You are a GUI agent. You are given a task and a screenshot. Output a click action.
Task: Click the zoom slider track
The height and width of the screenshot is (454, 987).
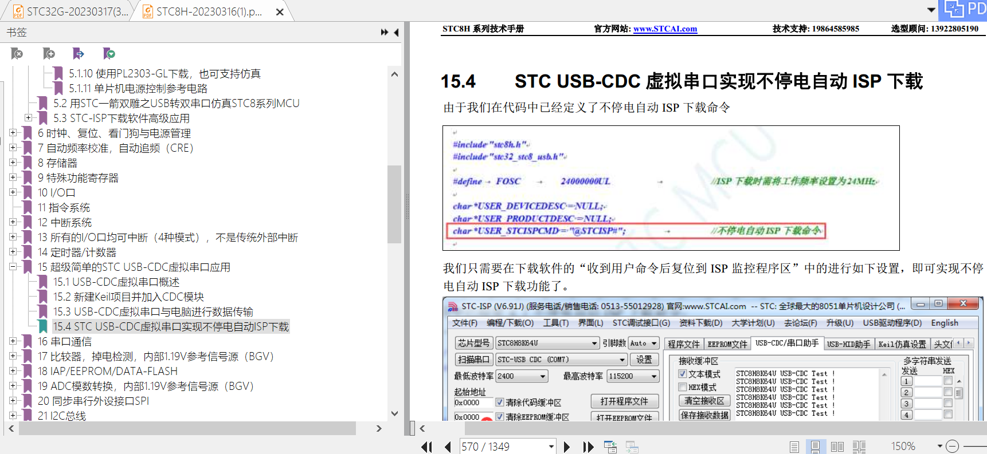pyautogui.click(x=974, y=446)
